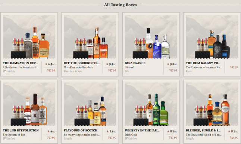241x144 pixels.
Task: Click the Ginaissance gin bottles image
Action: (x=151, y=37)
